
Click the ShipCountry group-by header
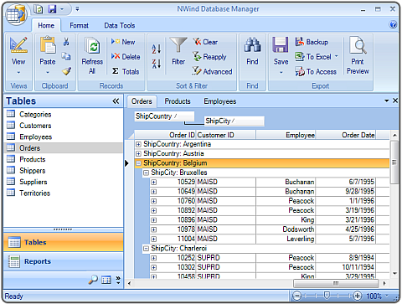click(164, 116)
